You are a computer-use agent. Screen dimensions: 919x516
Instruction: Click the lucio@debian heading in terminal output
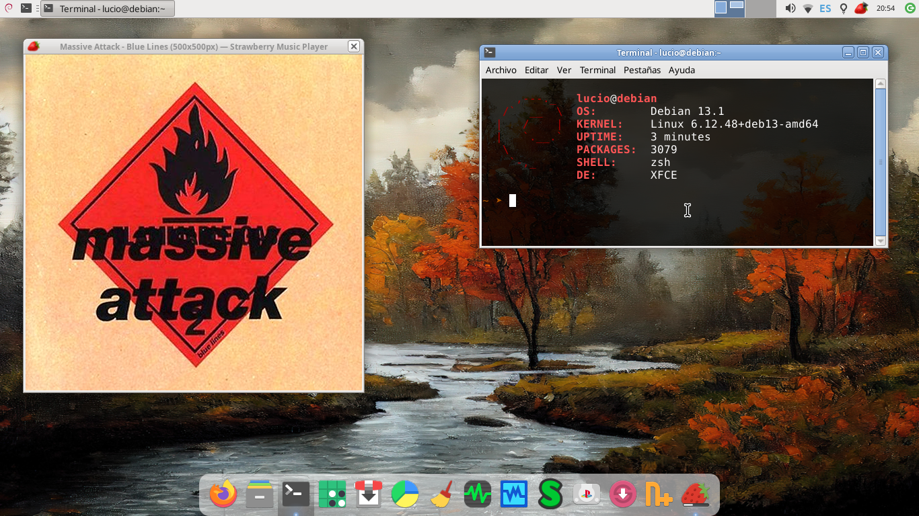tap(617, 98)
